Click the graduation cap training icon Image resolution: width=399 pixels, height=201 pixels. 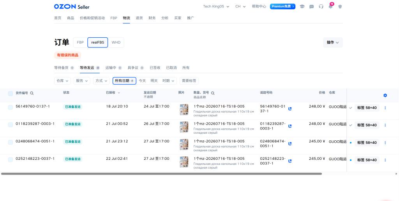[302, 7]
